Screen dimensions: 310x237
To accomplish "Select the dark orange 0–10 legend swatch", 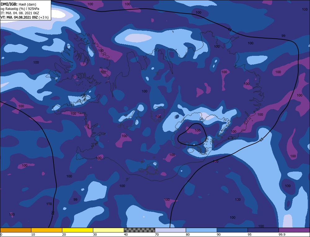I will coord(15,230).
